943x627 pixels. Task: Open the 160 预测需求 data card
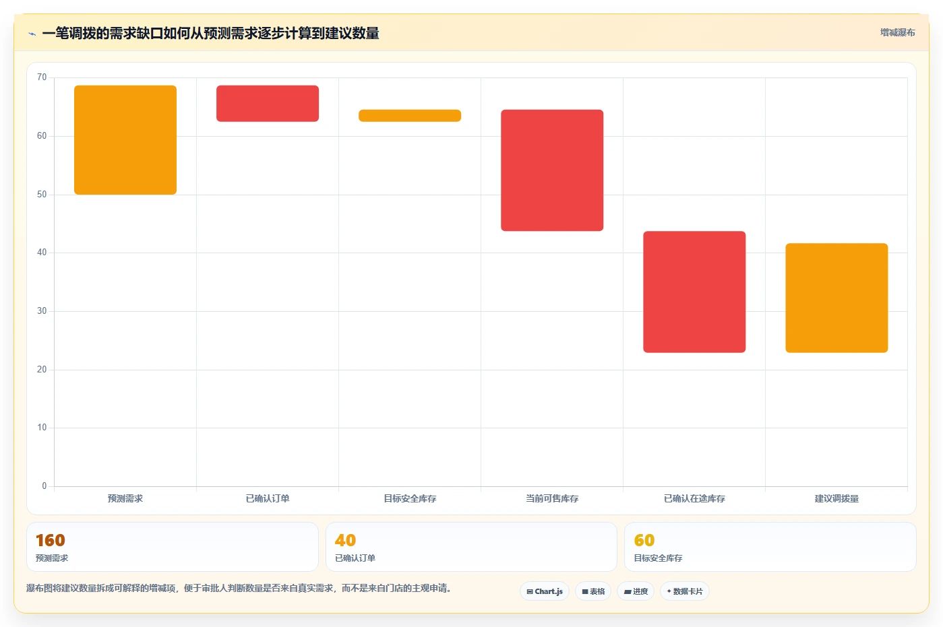[173, 547]
